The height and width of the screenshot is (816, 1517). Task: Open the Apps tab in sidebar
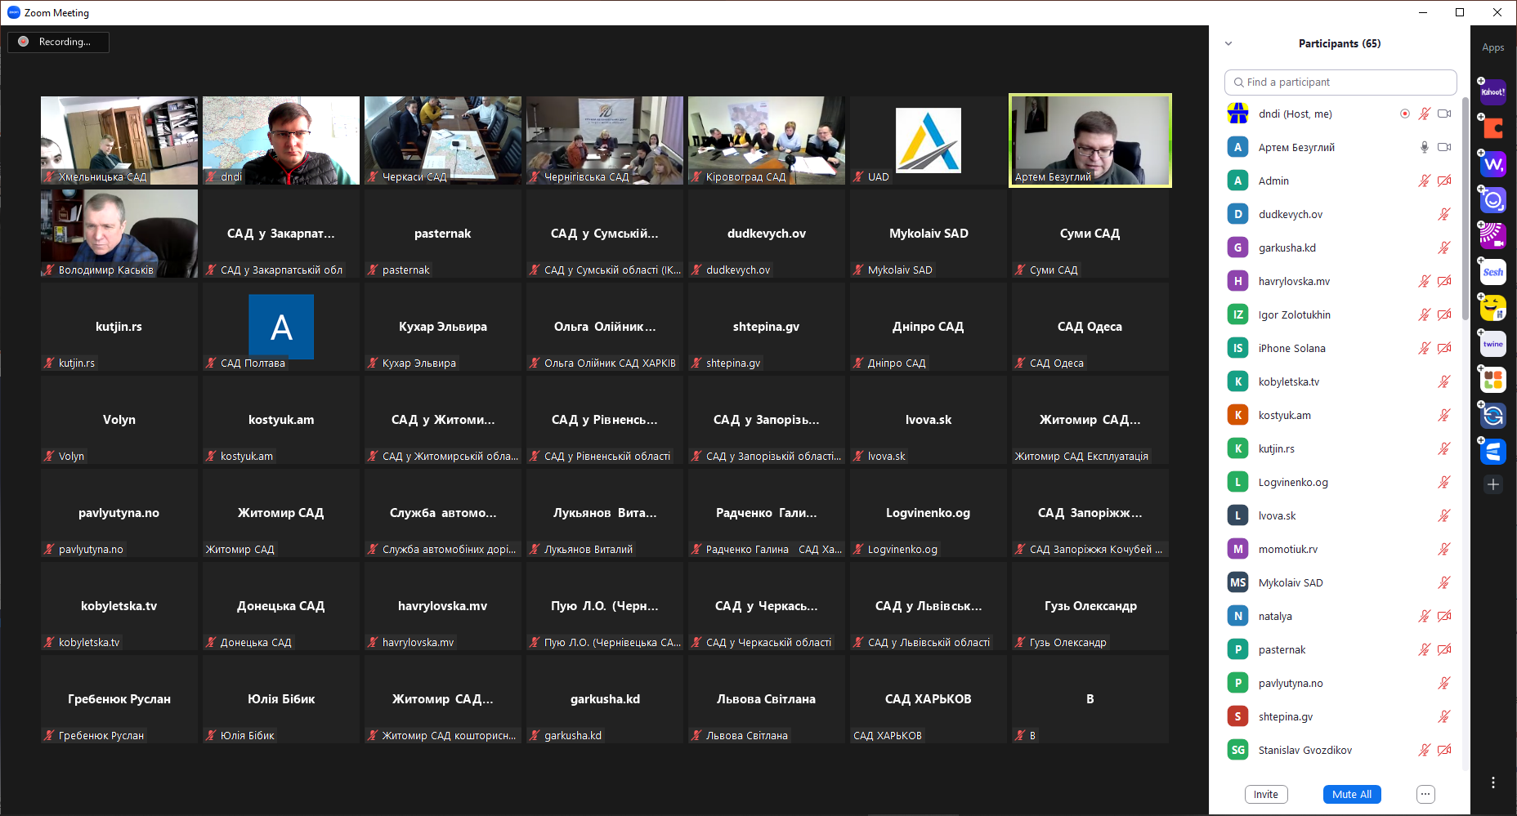[1493, 47]
